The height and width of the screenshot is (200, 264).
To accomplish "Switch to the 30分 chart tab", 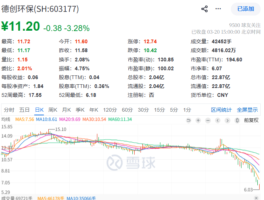I will pos(143,110).
